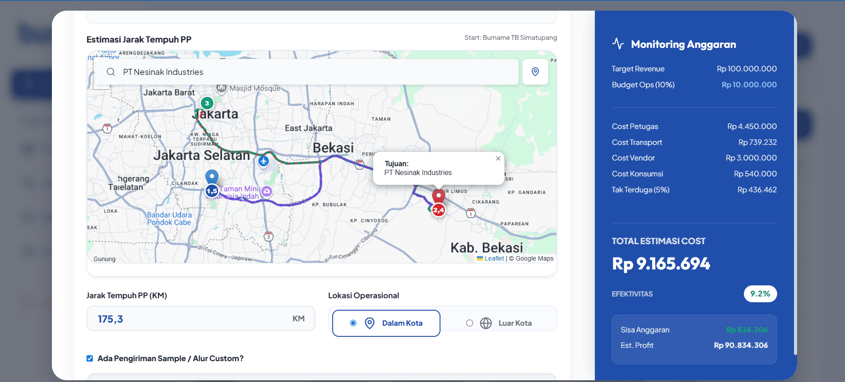Click the PT Nesinak Industries popup text
Screen dimensions: 845x382
[x=418, y=173]
